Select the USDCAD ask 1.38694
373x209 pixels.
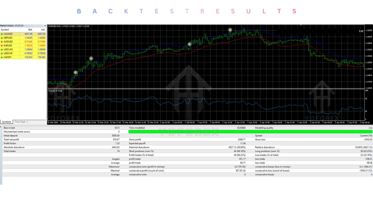coord(41,50)
